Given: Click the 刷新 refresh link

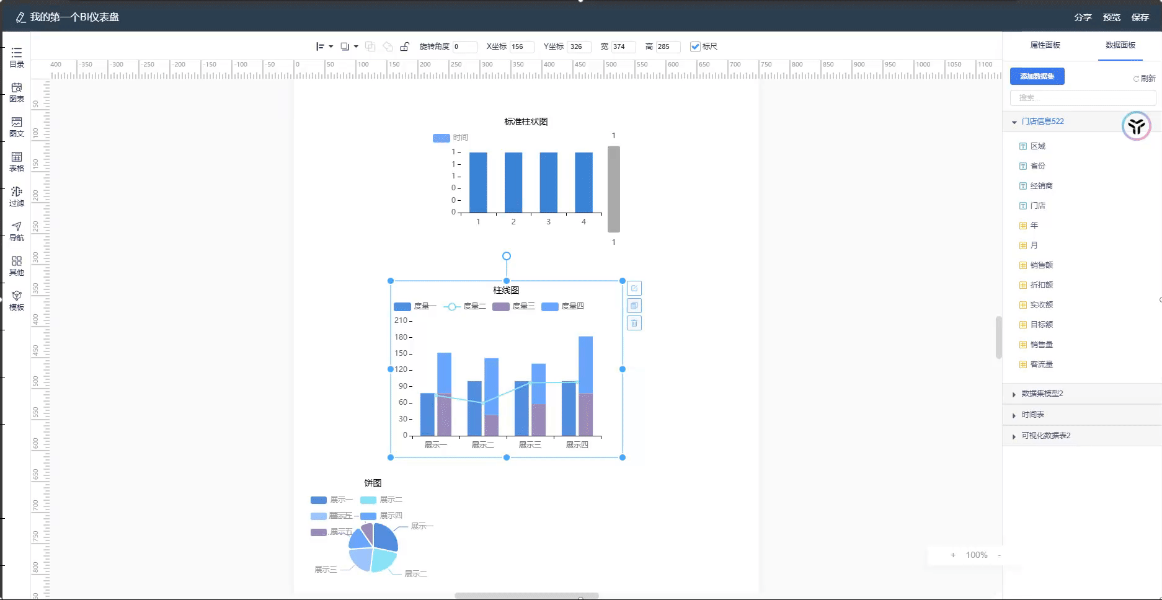Looking at the screenshot, I should coord(1145,79).
